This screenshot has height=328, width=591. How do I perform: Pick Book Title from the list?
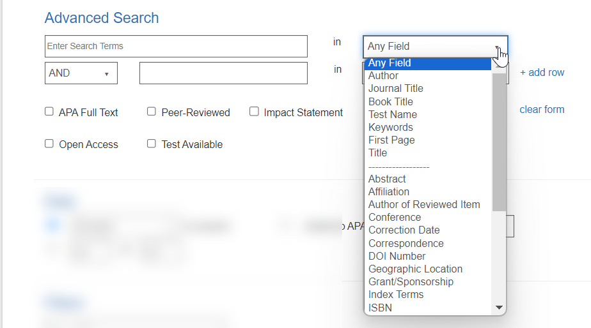point(428,101)
